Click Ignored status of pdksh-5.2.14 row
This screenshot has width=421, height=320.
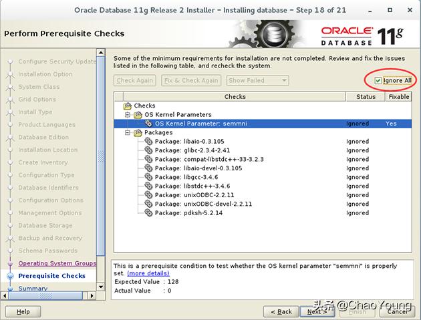point(358,212)
